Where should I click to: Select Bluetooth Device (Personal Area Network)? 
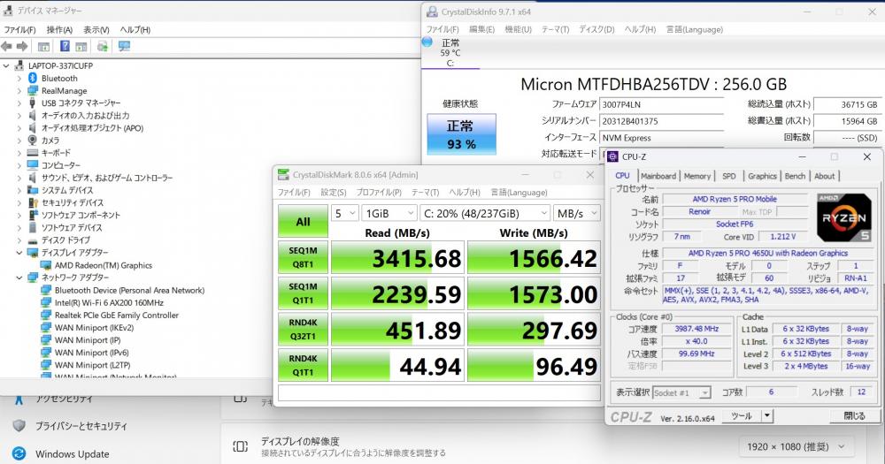(x=129, y=291)
